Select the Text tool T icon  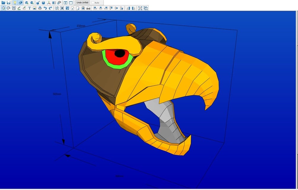tap(29, 8)
